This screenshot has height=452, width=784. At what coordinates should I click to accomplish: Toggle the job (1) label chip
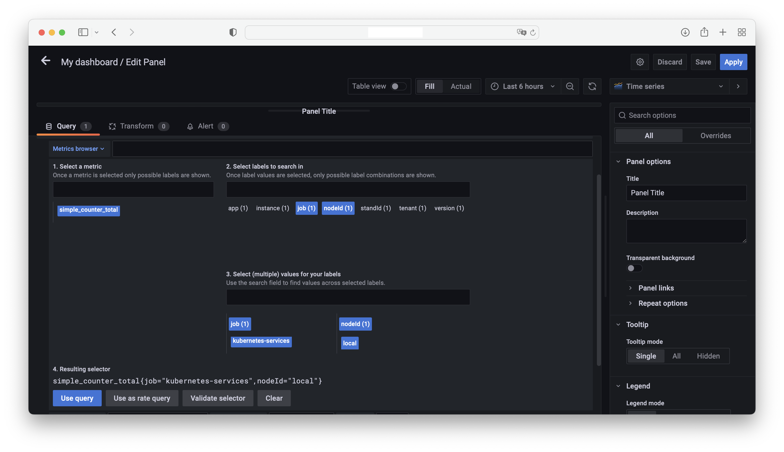point(306,208)
